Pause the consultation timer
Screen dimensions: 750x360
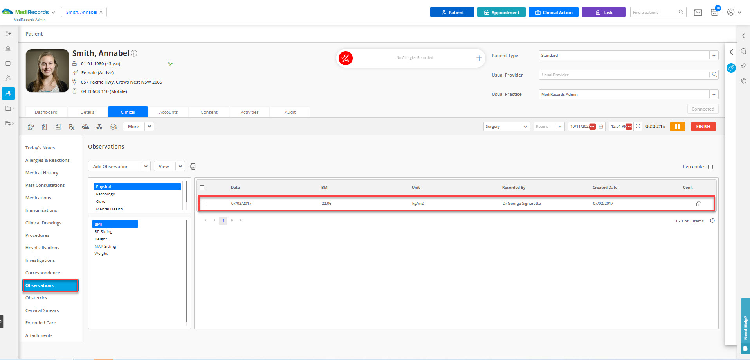pos(678,127)
